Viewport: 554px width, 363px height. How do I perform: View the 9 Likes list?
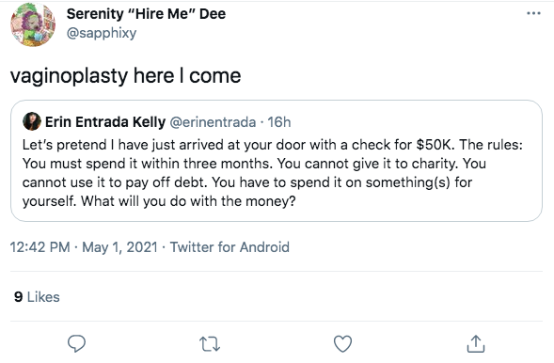[x=37, y=297]
